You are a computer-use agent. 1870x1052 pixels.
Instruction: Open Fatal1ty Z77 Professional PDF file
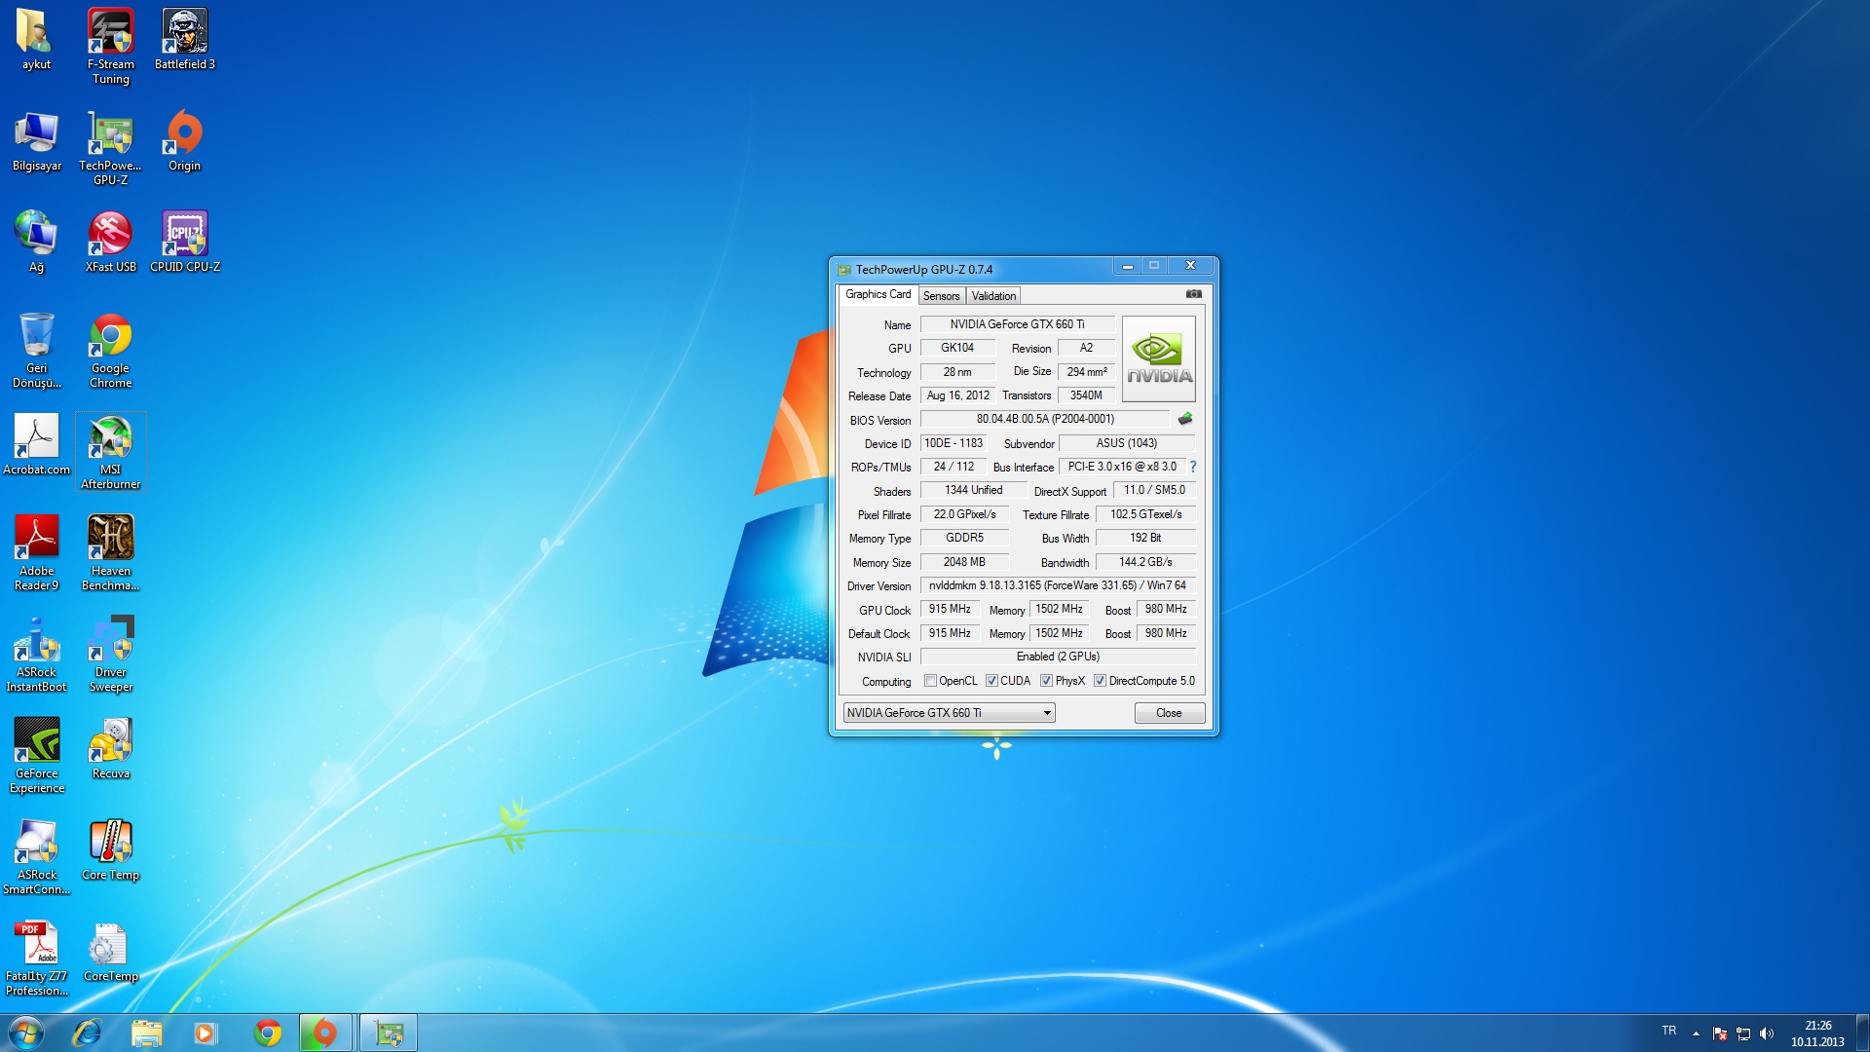37,958
